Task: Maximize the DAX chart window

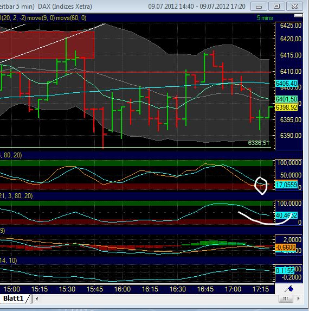Action: (276, 7)
